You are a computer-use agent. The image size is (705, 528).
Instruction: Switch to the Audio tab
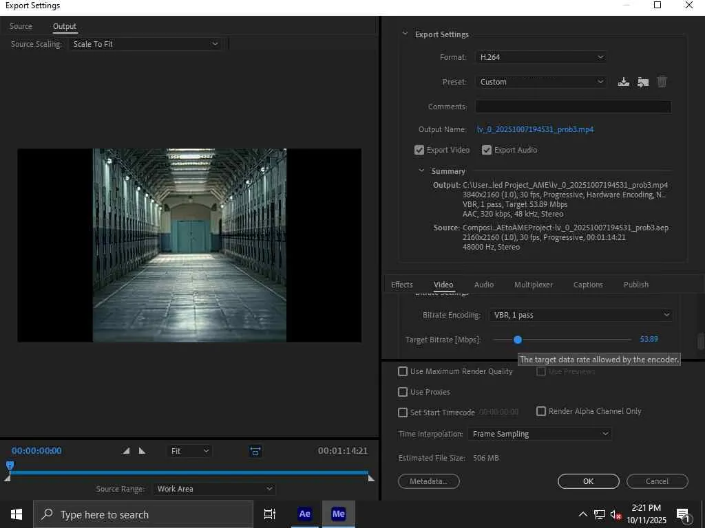point(484,285)
